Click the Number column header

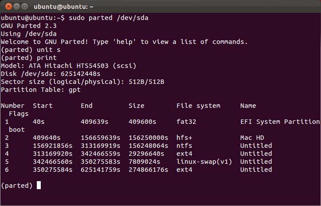13,106
